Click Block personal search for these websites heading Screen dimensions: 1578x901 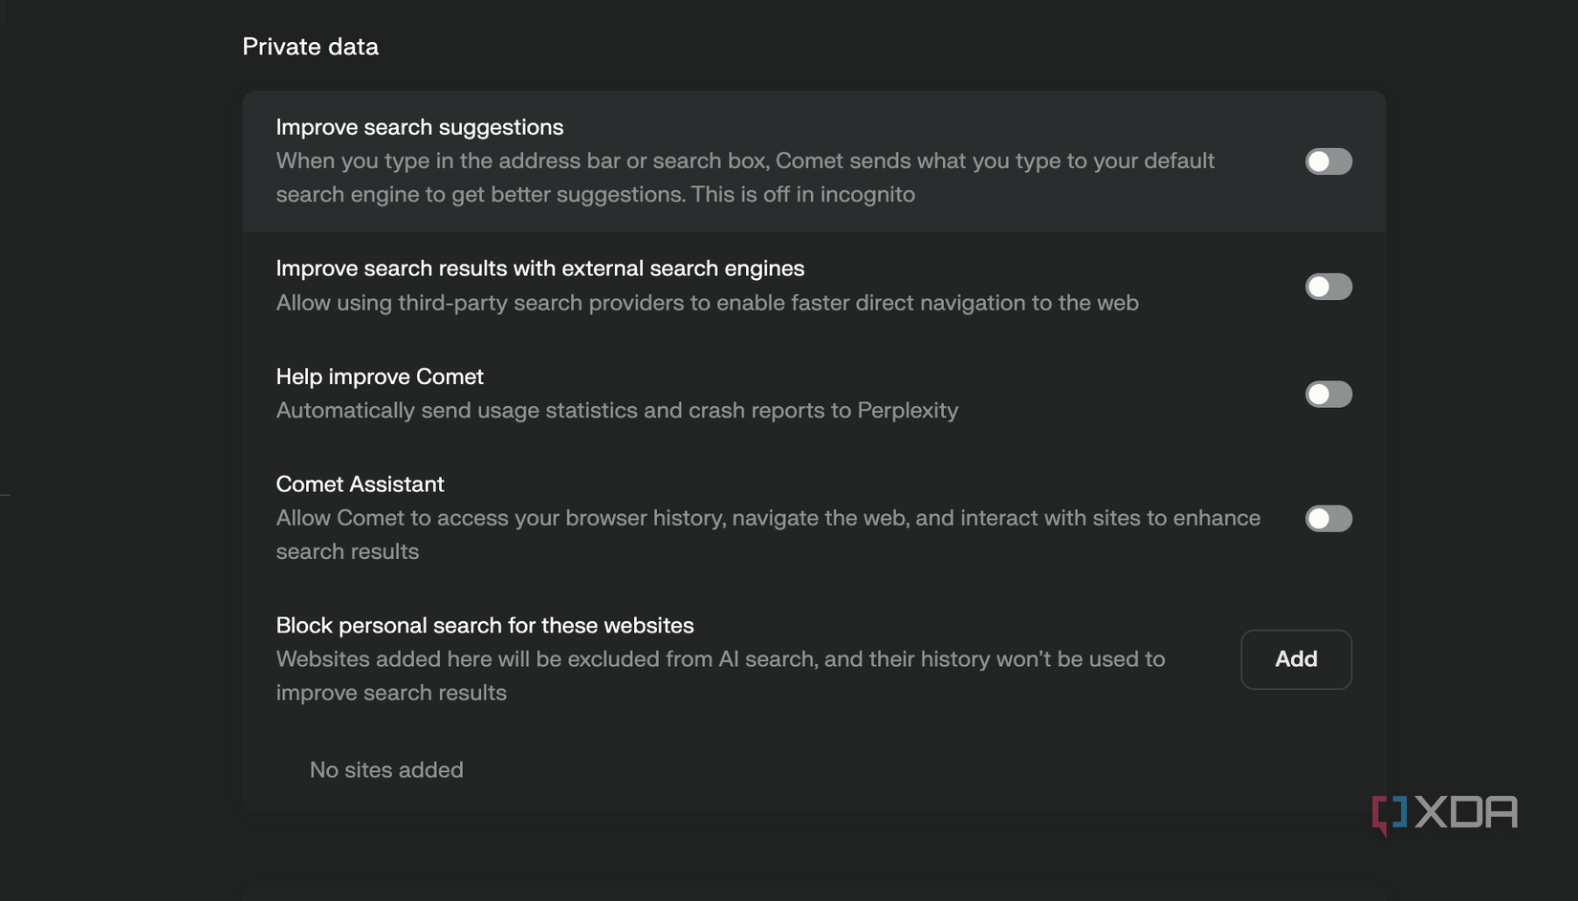(484, 625)
